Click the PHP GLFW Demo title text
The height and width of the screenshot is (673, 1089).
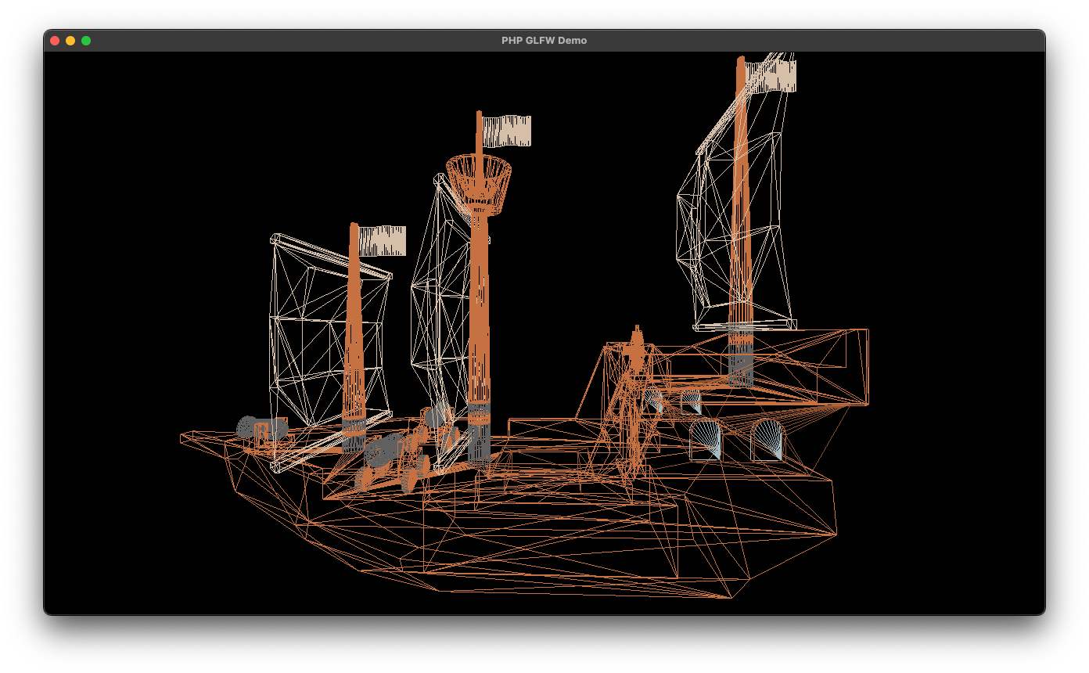(x=545, y=40)
